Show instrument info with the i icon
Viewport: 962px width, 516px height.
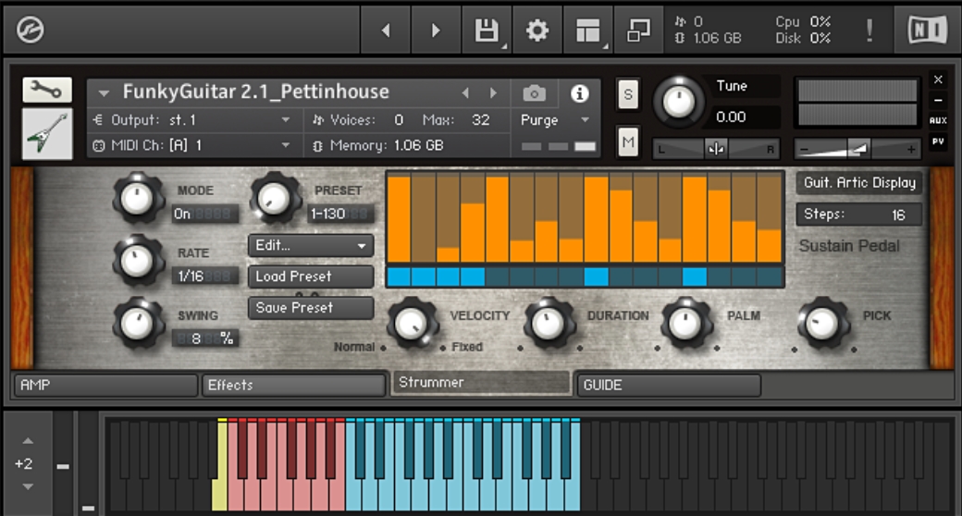[579, 93]
